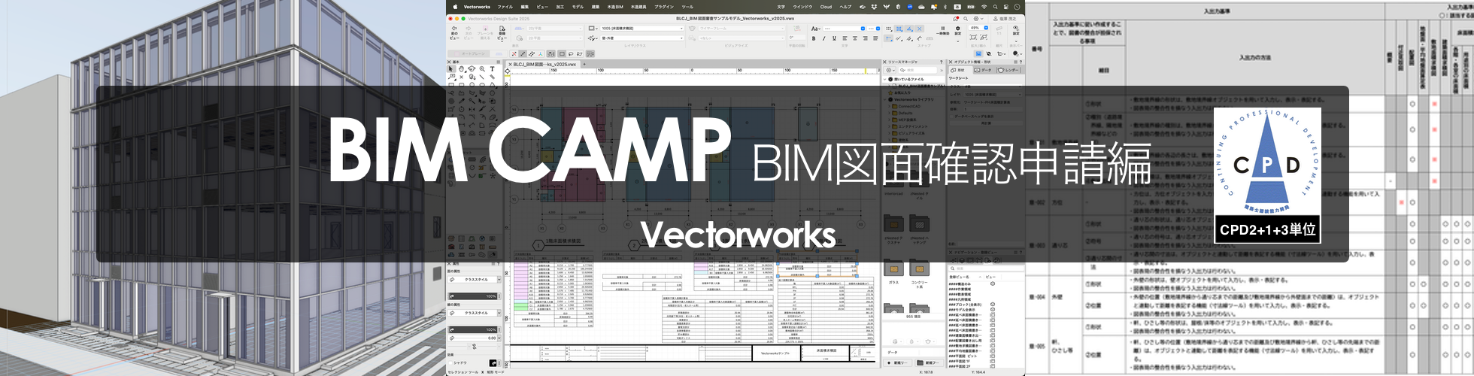Image resolution: width=1474 pixels, height=376 pixels.
Task: Apply Italic text formatting
Action: tap(824, 38)
